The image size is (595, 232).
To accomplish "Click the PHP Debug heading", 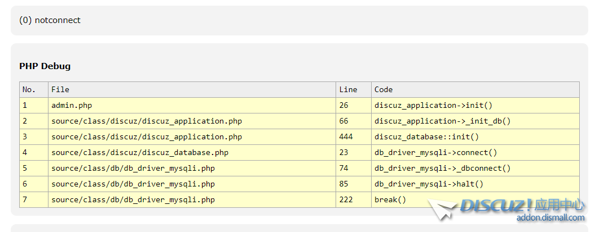I will pos(45,66).
